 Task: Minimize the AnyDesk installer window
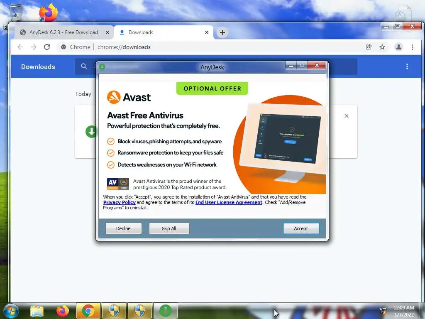pyautogui.click(x=291, y=65)
